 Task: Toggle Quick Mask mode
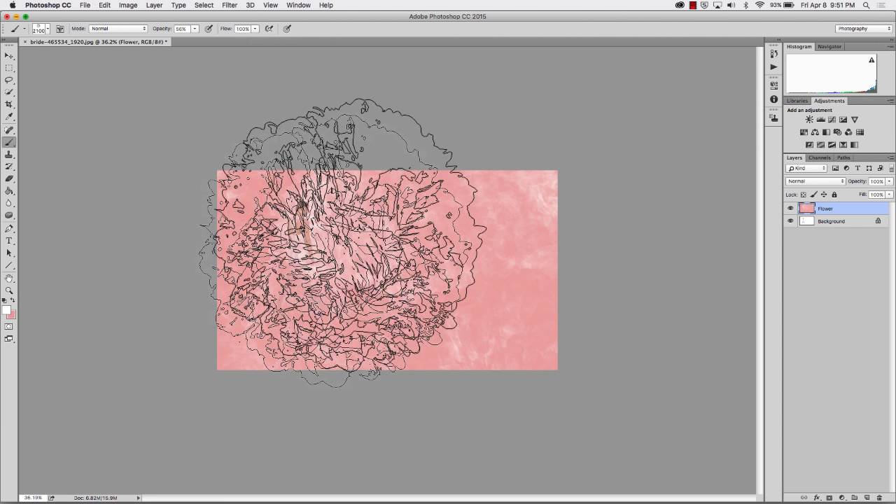click(9, 326)
